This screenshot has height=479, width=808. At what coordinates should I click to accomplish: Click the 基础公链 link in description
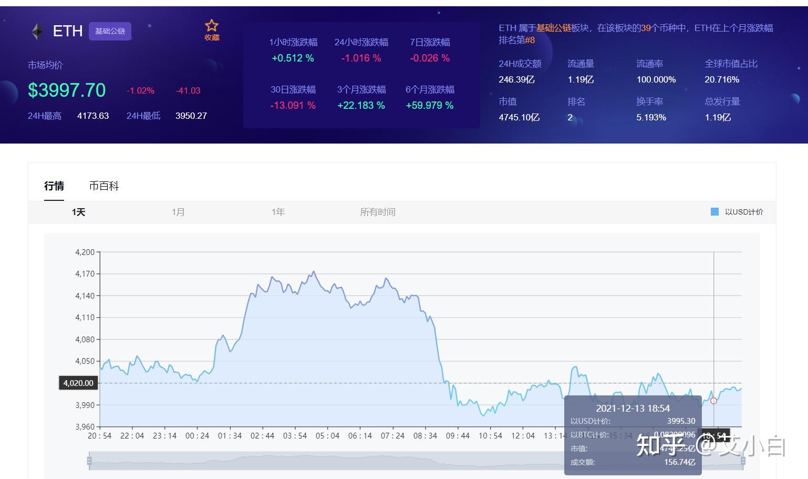coord(553,28)
